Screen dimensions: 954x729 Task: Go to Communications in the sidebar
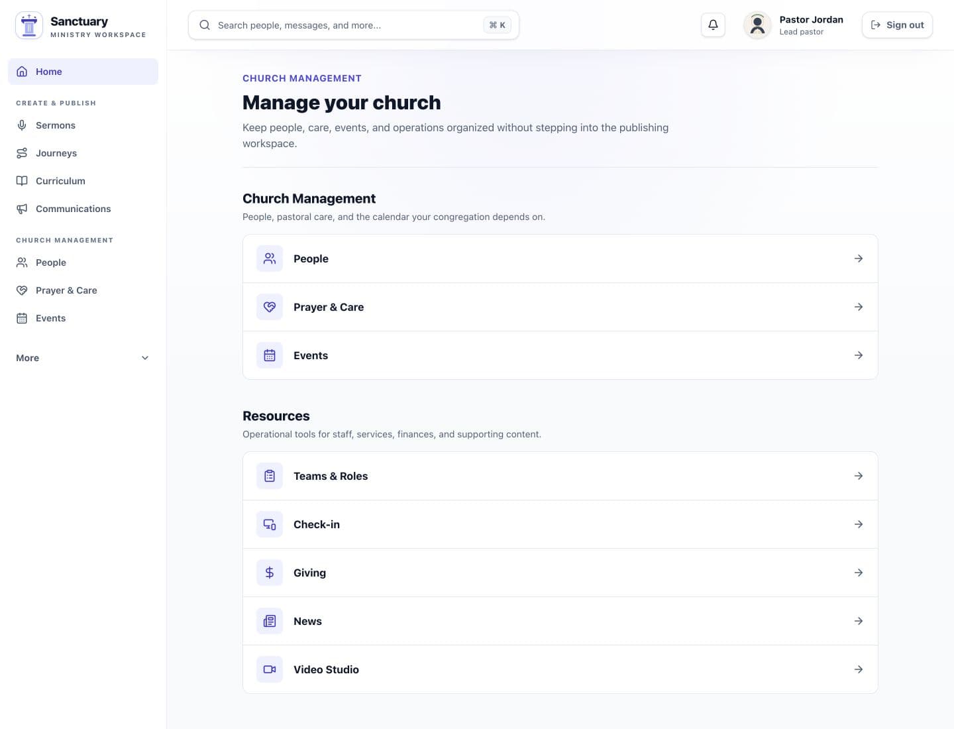[x=83, y=209]
